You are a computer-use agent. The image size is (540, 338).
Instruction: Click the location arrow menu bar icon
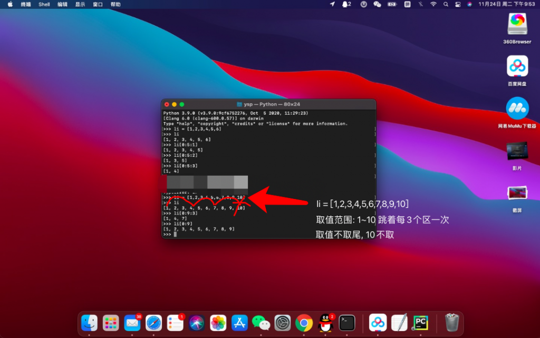(x=332, y=4)
